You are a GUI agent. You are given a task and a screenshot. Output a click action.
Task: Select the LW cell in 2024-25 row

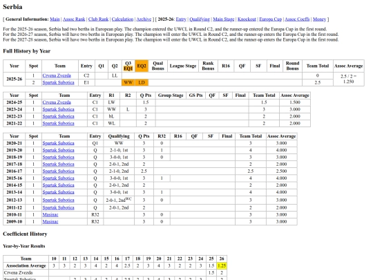(111, 102)
